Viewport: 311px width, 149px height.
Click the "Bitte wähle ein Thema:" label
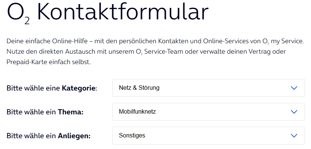point(45,112)
